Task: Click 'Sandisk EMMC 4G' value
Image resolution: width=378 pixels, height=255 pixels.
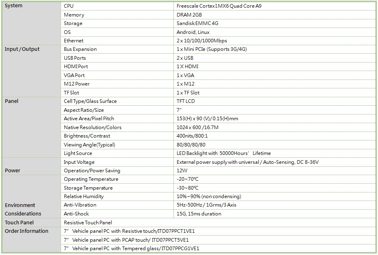Action: pos(197,23)
